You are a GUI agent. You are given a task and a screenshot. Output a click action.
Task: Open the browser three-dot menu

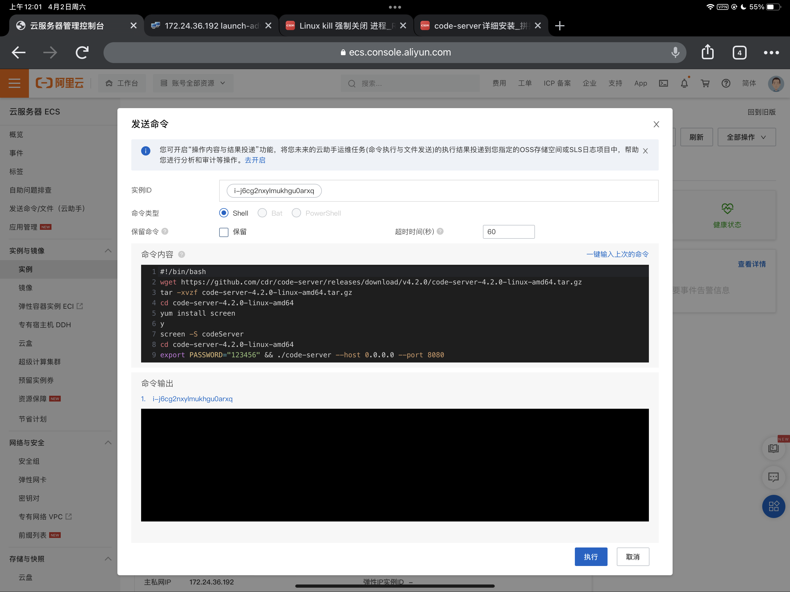[x=771, y=53]
